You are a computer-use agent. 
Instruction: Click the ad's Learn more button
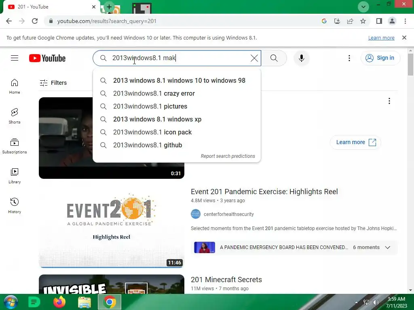coord(355,142)
